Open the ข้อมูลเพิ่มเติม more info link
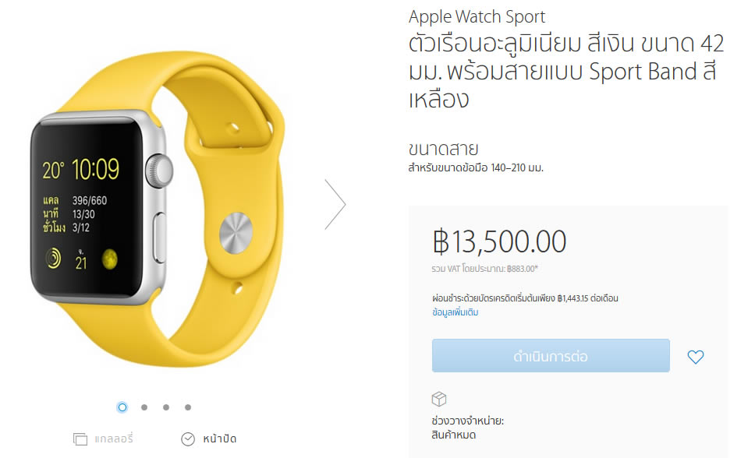The width and height of the screenshot is (755, 458). click(x=455, y=312)
